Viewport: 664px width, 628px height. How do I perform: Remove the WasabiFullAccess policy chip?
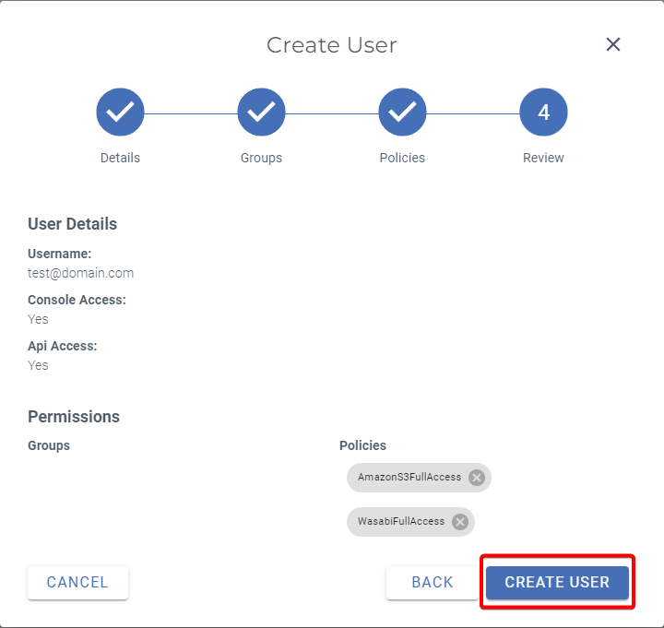coord(460,522)
